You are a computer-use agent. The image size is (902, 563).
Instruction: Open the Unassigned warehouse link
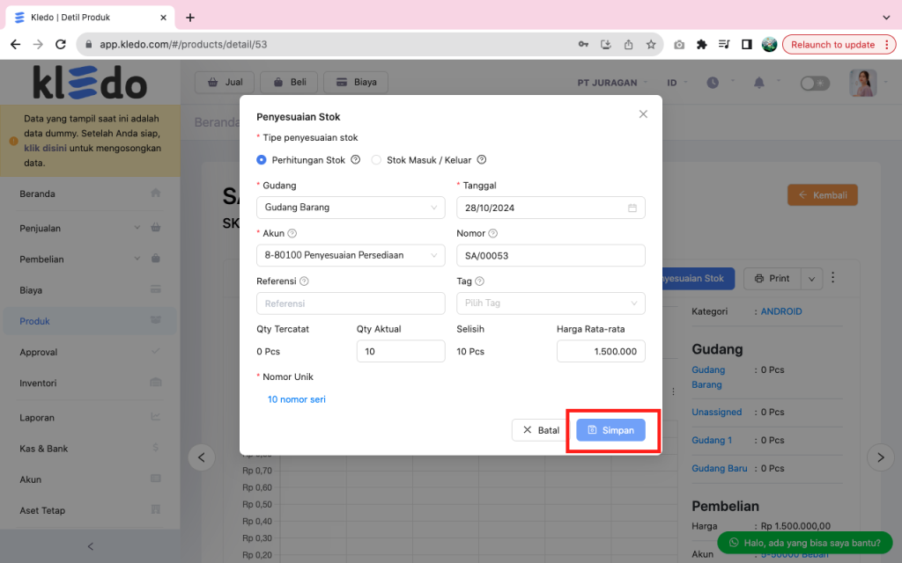pos(717,412)
